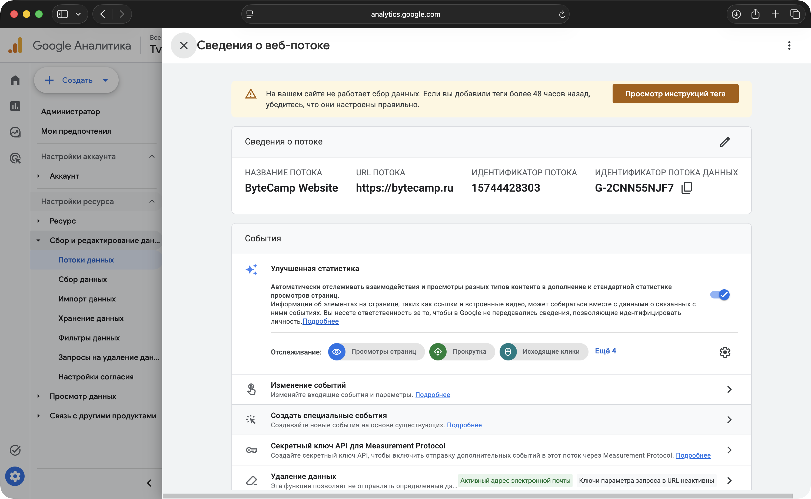Expand Связь с другими продуктами
Image resolution: width=811 pixels, height=499 pixels.
coord(39,415)
